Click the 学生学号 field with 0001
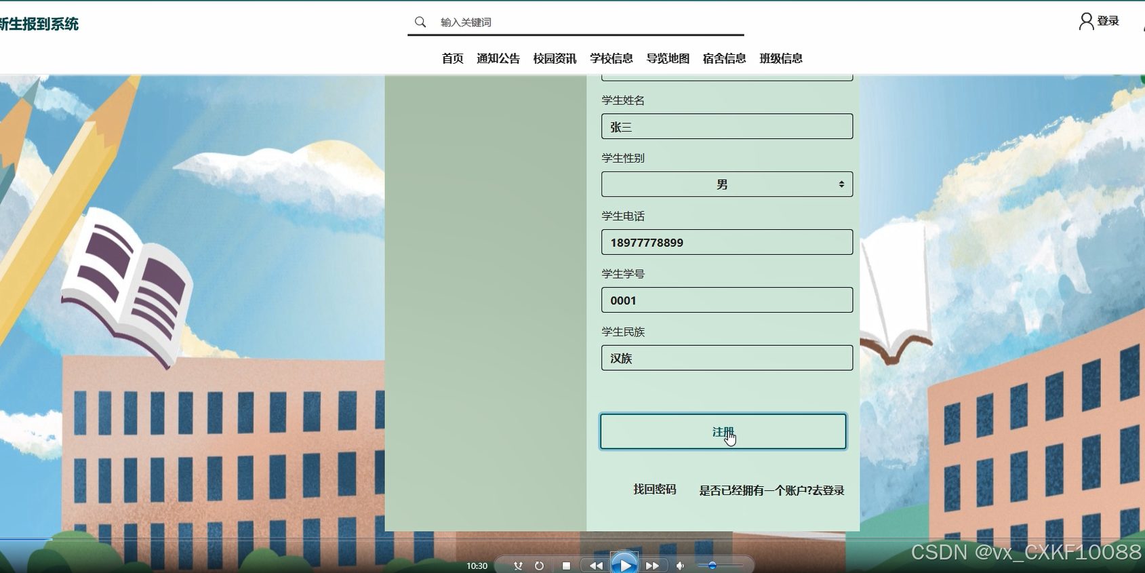This screenshot has height=573, width=1145. coord(727,300)
